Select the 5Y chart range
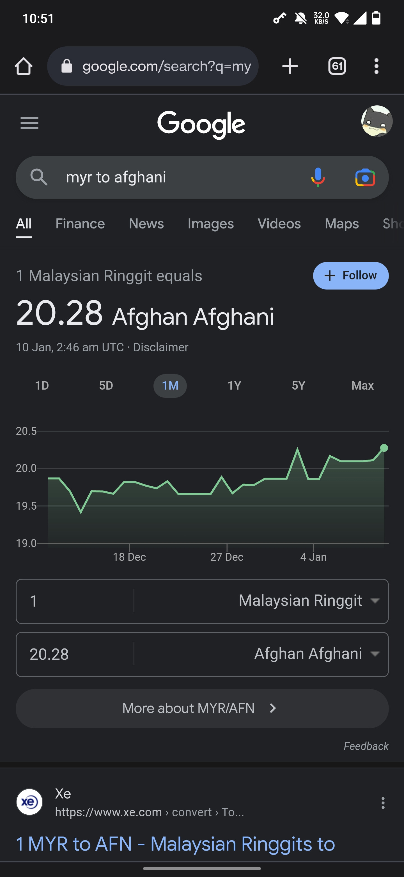Image resolution: width=404 pixels, height=877 pixels. tap(298, 386)
